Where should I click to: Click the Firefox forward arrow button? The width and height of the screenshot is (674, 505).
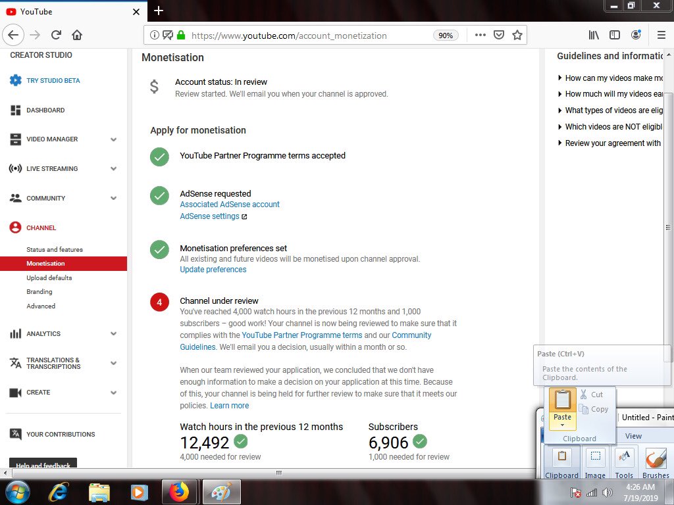click(x=35, y=35)
